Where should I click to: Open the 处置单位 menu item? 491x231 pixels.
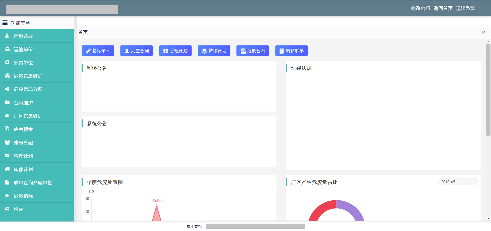tap(37, 63)
